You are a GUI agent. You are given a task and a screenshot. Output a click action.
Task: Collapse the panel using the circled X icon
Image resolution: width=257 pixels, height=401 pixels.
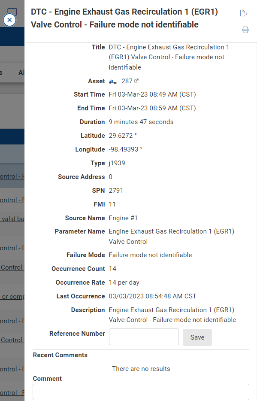click(9, 19)
